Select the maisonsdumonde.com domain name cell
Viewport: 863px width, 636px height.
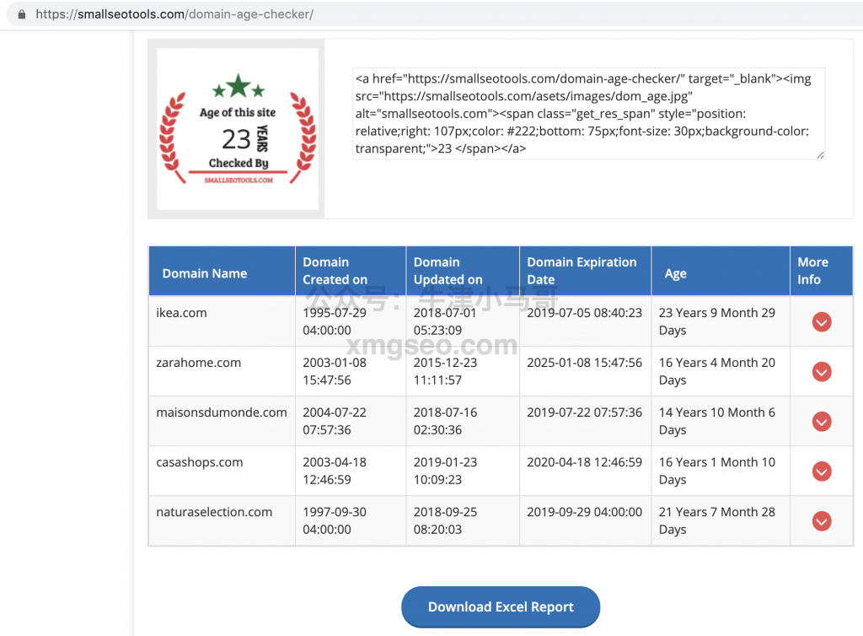click(222, 421)
